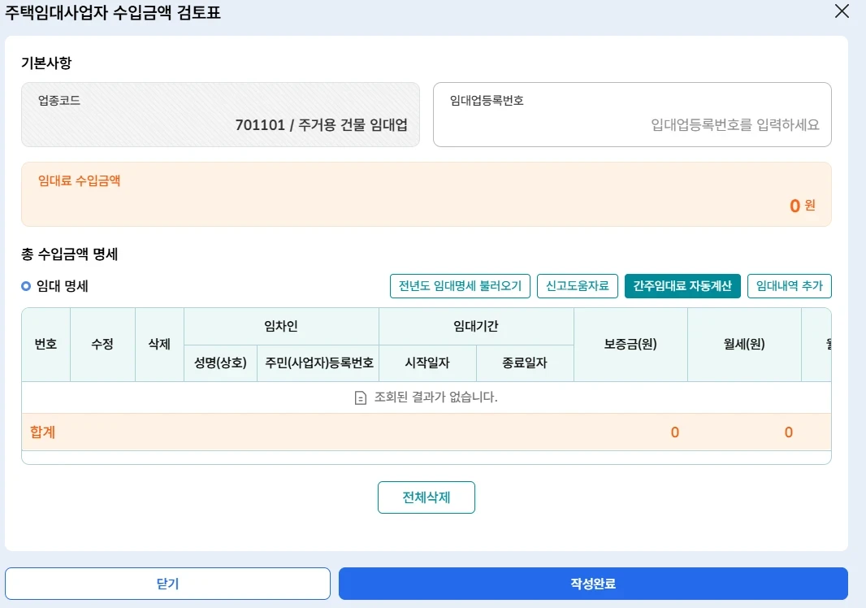Click the 삭제 column header

(159, 344)
